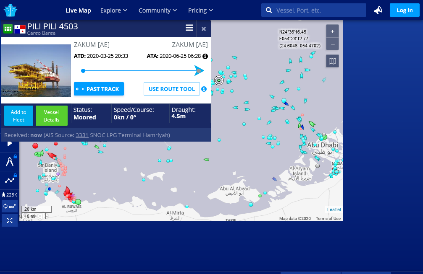Click the N24°36'16.45 latitude readout

pyautogui.click(x=293, y=32)
